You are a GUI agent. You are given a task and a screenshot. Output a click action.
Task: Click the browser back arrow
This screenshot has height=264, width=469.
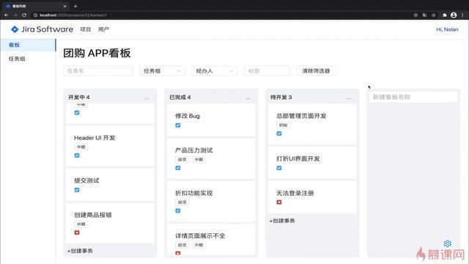(x=7, y=15)
